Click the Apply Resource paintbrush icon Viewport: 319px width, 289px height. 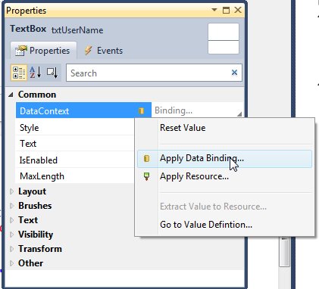click(146, 176)
